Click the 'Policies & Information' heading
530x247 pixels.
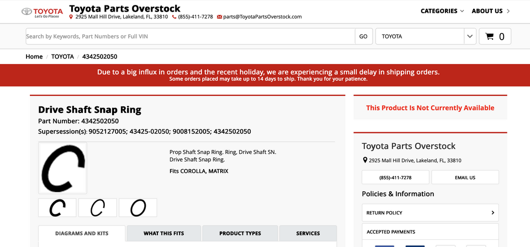pos(398,194)
